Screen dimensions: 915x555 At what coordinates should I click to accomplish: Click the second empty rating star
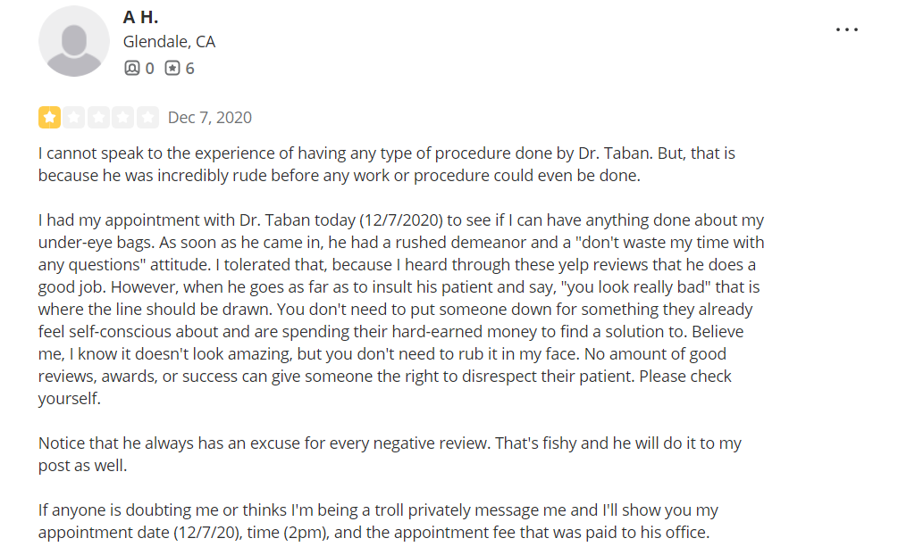pyautogui.click(x=74, y=117)
